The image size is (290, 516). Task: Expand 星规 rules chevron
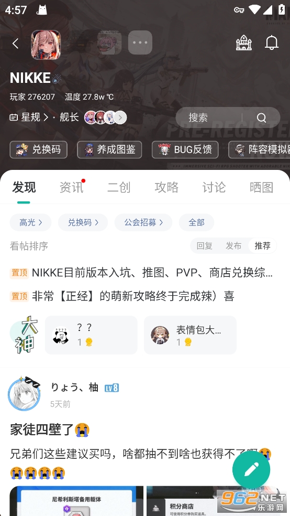point(46,117)
